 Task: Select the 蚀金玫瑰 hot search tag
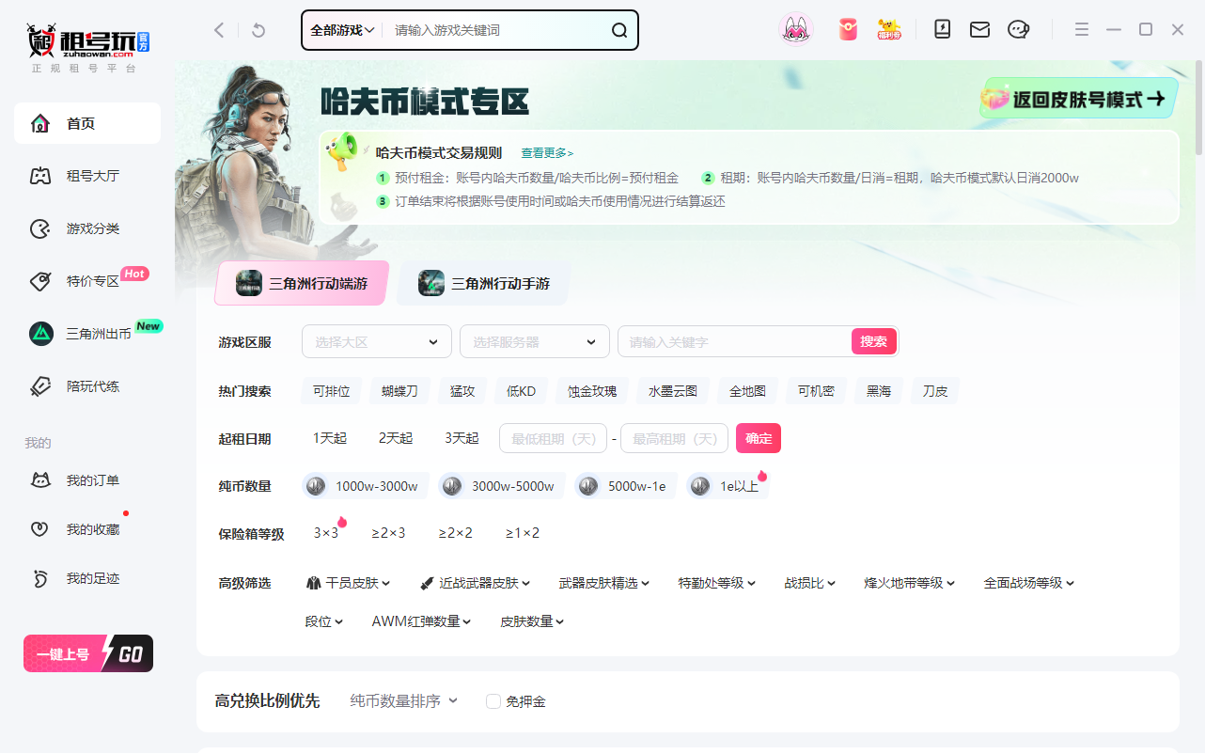[x=592, y=391]
